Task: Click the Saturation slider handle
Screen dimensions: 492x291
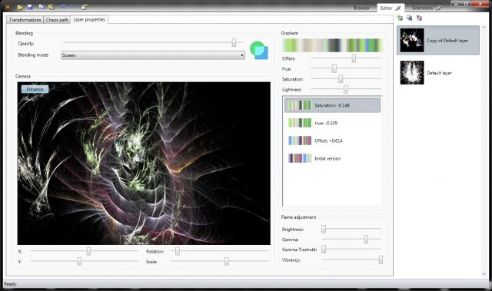Action: (x=341, y=78)
